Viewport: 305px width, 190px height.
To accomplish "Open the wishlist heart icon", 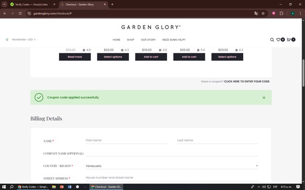I will click(x=278, y=39).
